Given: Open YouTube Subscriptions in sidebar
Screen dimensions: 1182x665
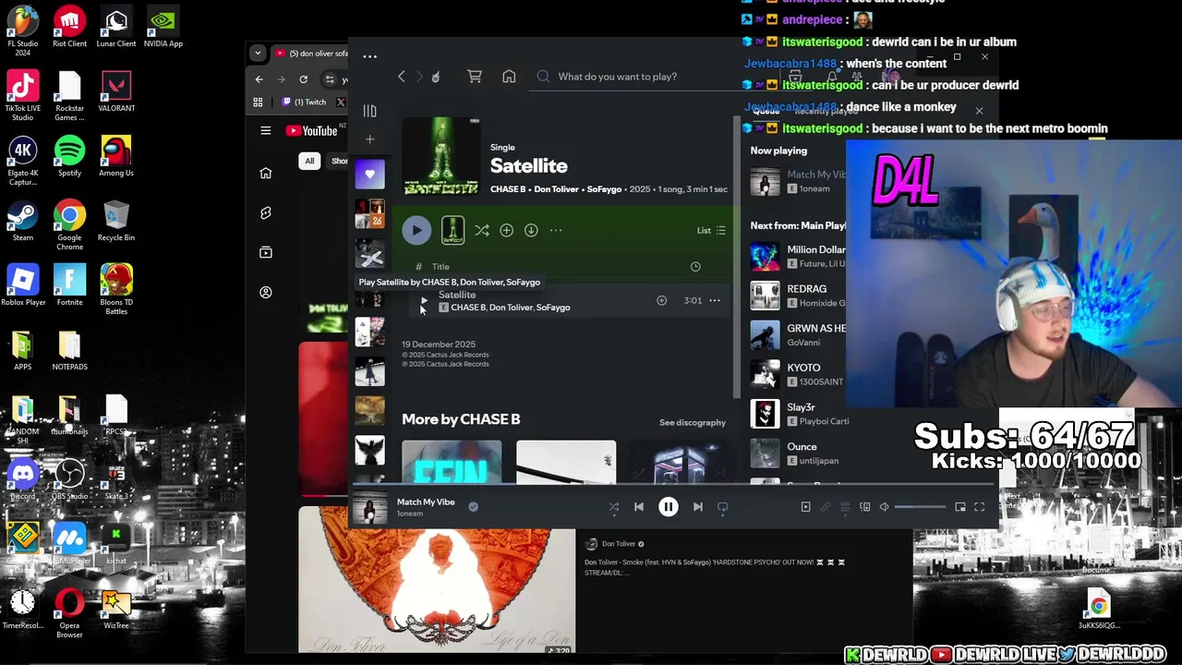Looking at the screenshot, I should pyautogui.click(x=266, y=252).
